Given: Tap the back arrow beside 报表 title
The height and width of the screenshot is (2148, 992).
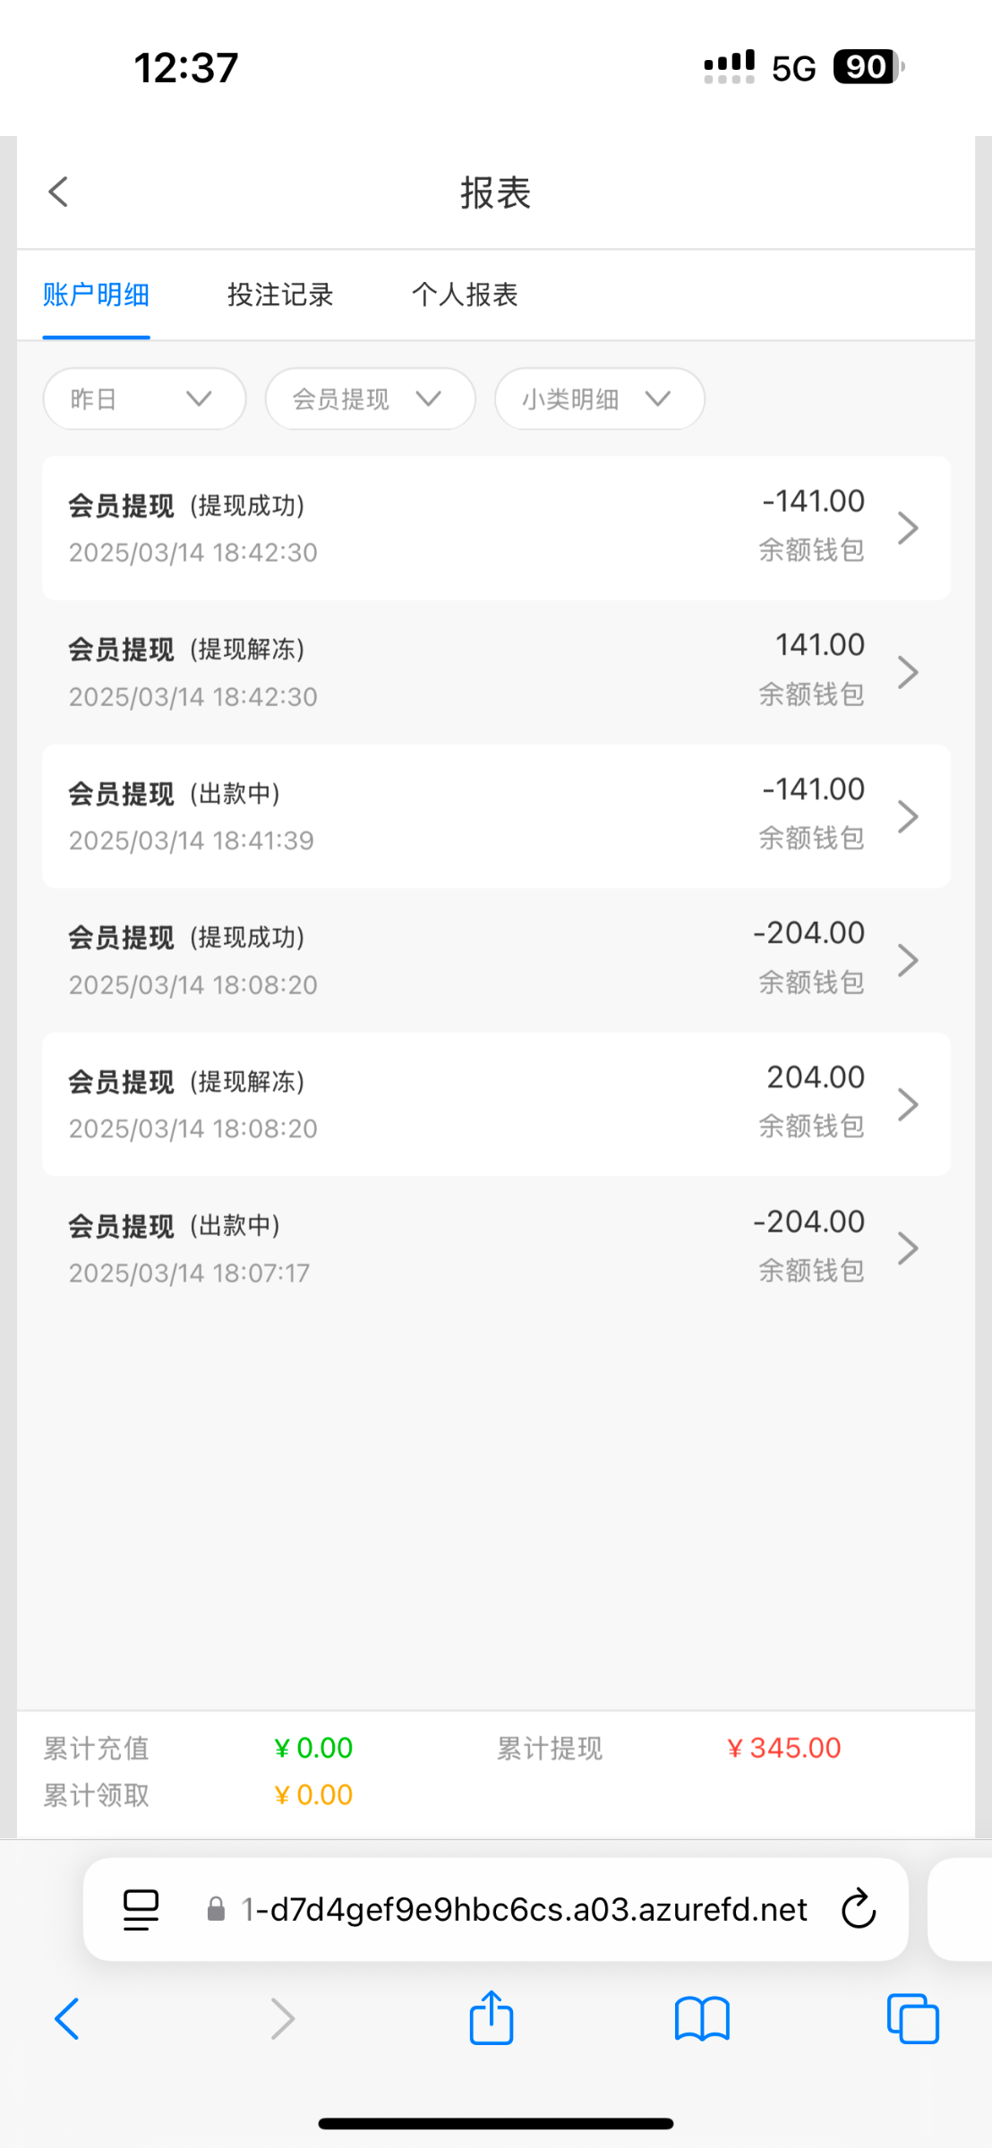Looking at the screenshot, I should (59, 192).
